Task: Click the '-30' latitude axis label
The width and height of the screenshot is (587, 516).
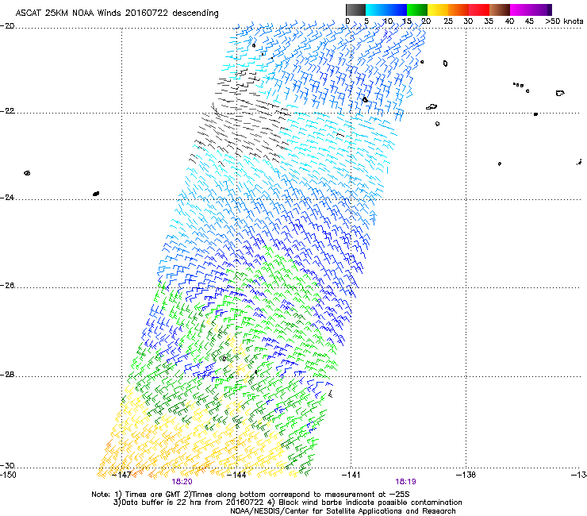Action: tap(7, 466)
